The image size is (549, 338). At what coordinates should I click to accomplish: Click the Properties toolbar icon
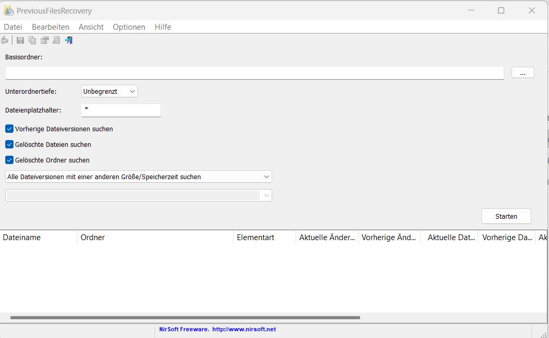[x=44, y=40]
